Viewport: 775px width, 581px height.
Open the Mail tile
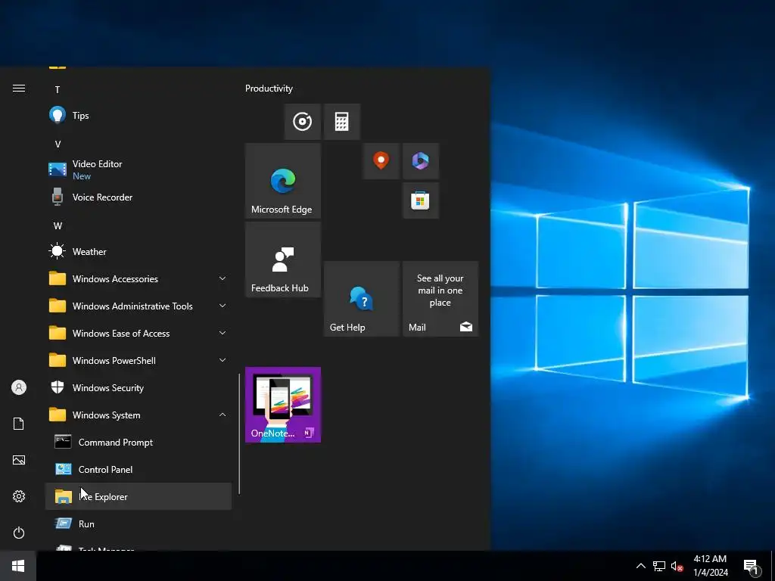tap(440, 299)
